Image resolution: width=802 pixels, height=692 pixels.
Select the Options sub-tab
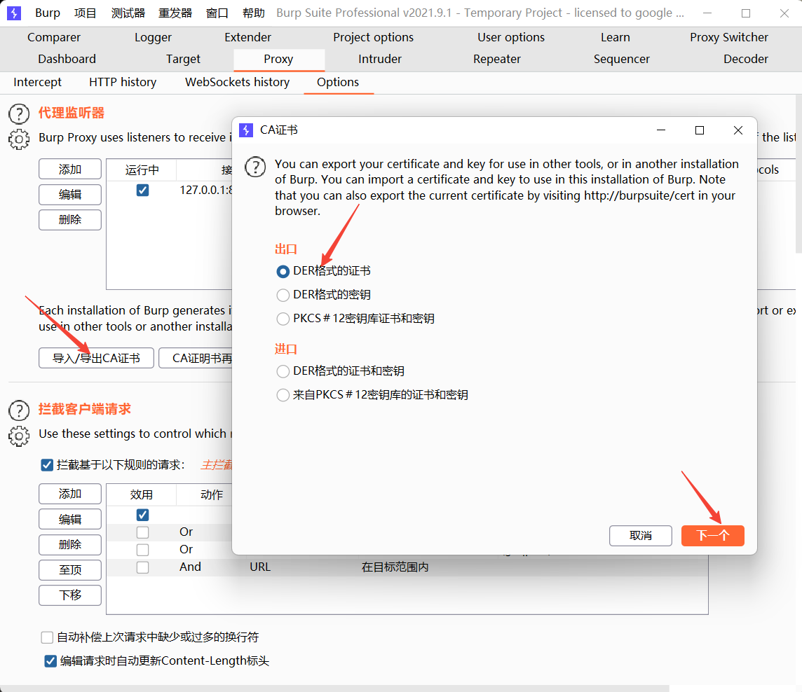[x=338, y=82]
